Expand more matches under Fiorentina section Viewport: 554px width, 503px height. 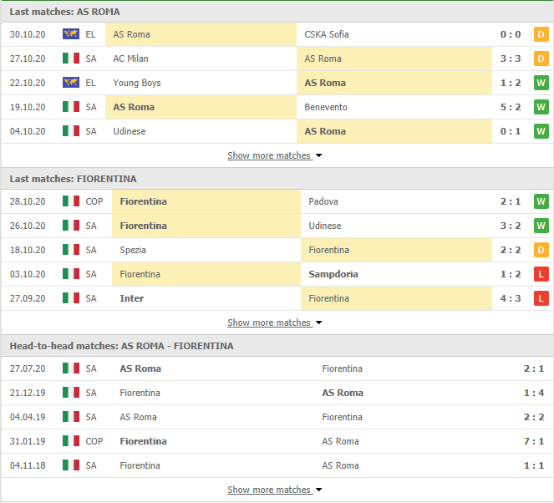[x=275, y=323]
